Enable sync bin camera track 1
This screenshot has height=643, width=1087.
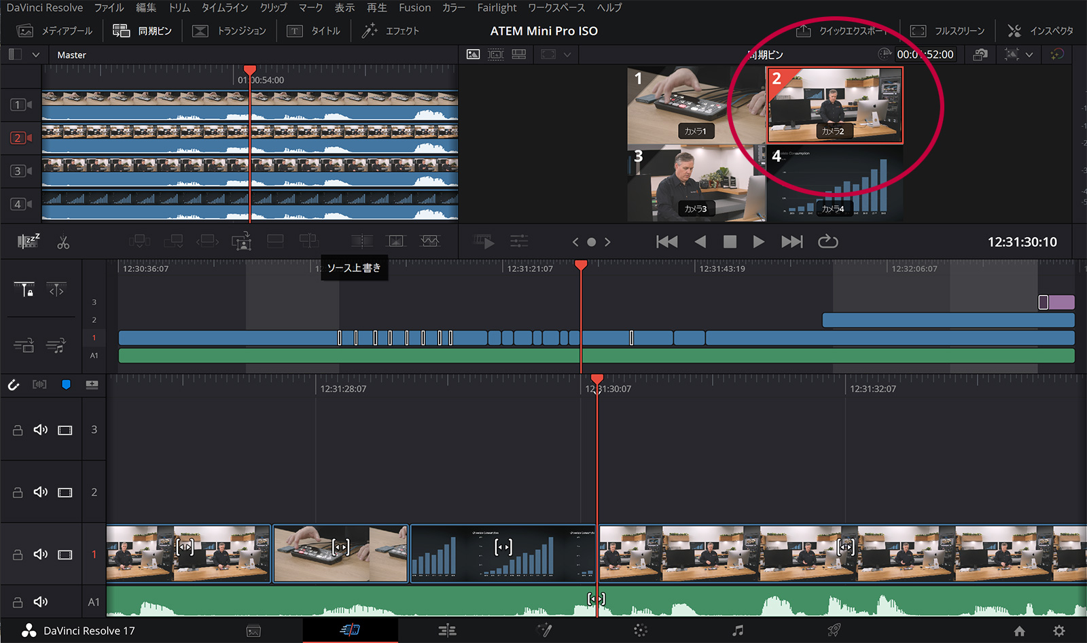point(20,105)
